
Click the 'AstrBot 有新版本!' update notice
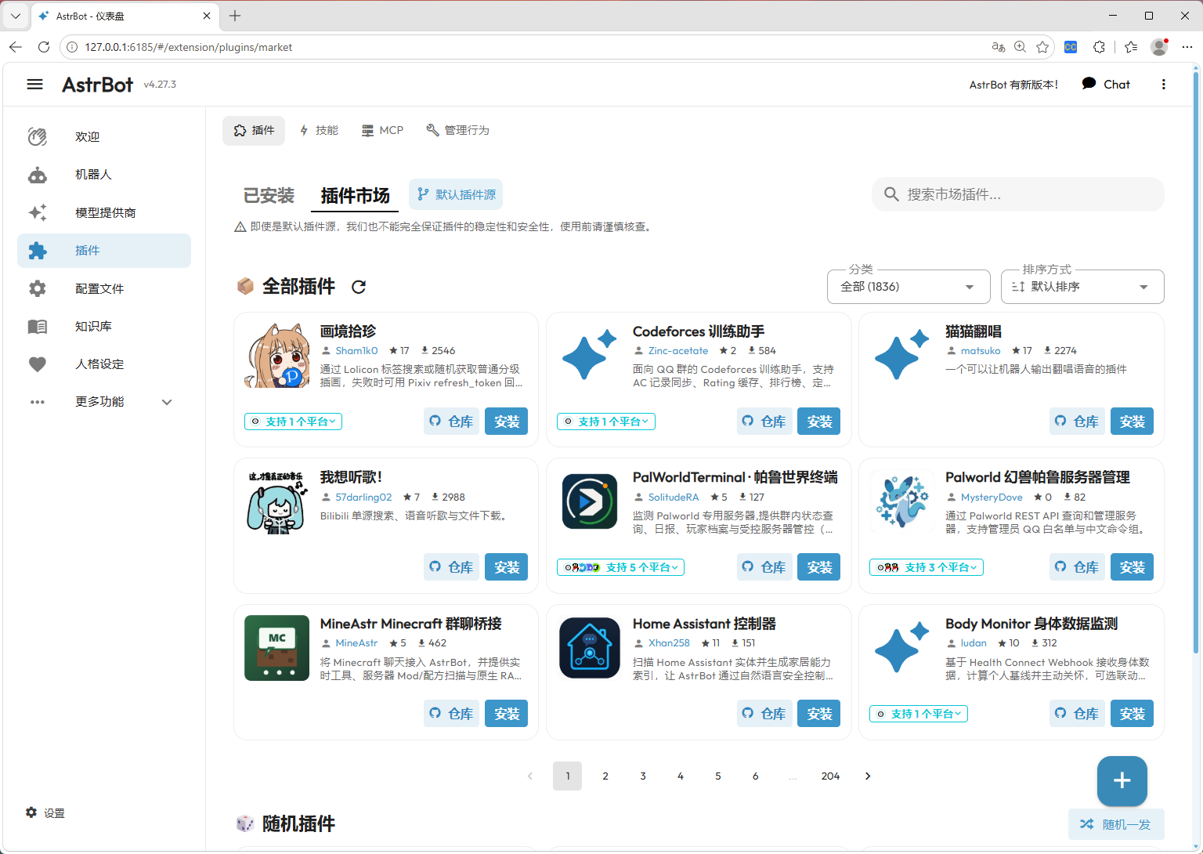coord(1013,85)
